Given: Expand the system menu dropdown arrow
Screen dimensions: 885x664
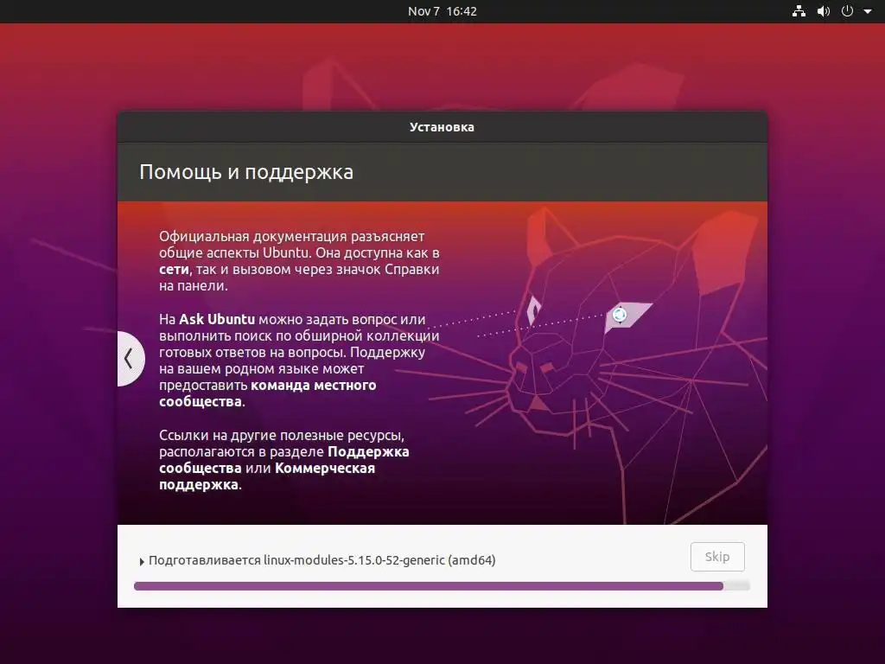Looking at the screenshot, I should [x=868, y=11].
